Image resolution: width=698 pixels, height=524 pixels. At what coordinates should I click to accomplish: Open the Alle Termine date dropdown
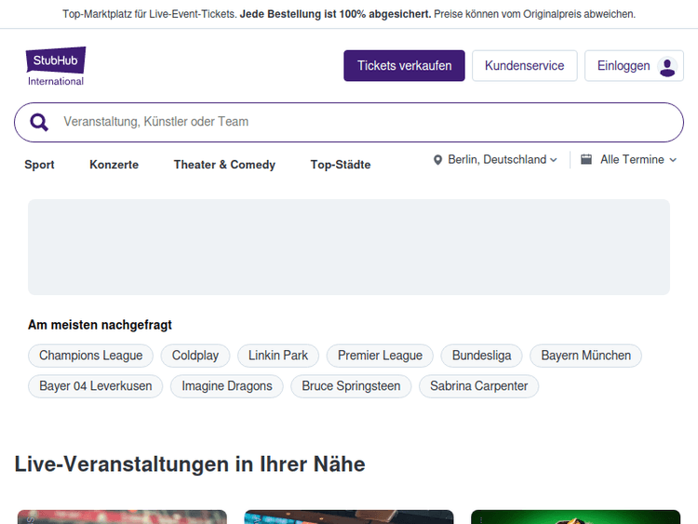coord(629,159)
